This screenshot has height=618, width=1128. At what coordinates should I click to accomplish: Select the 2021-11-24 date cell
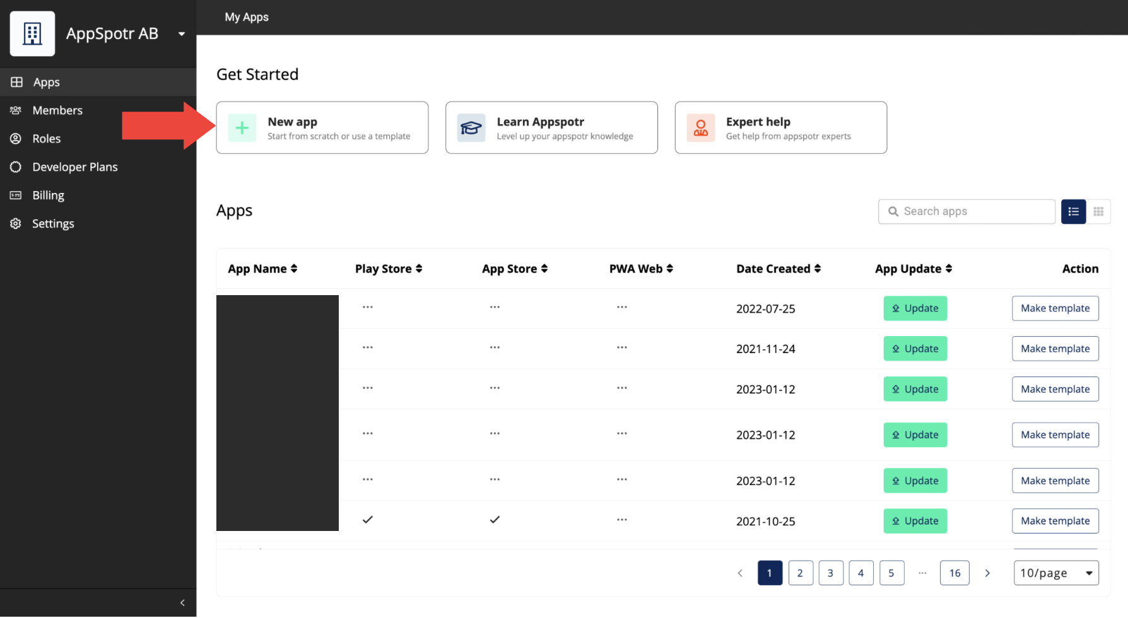click(x=766, y=349)
